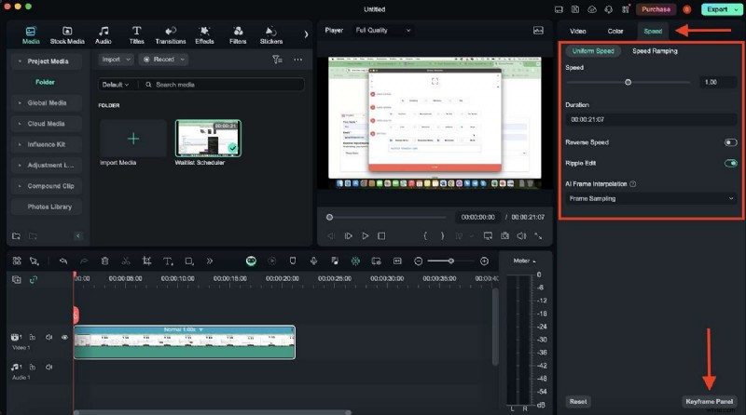Open the Stickers tab
746x415 pixels.
(x=271, y=35)
